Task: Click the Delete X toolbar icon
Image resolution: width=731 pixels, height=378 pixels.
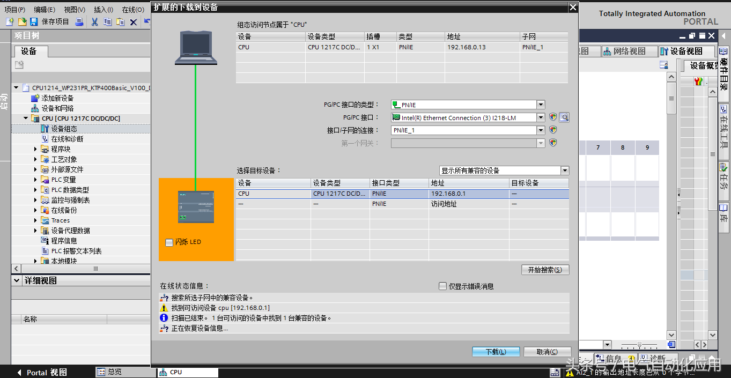Action: click(x=133, y=22)
